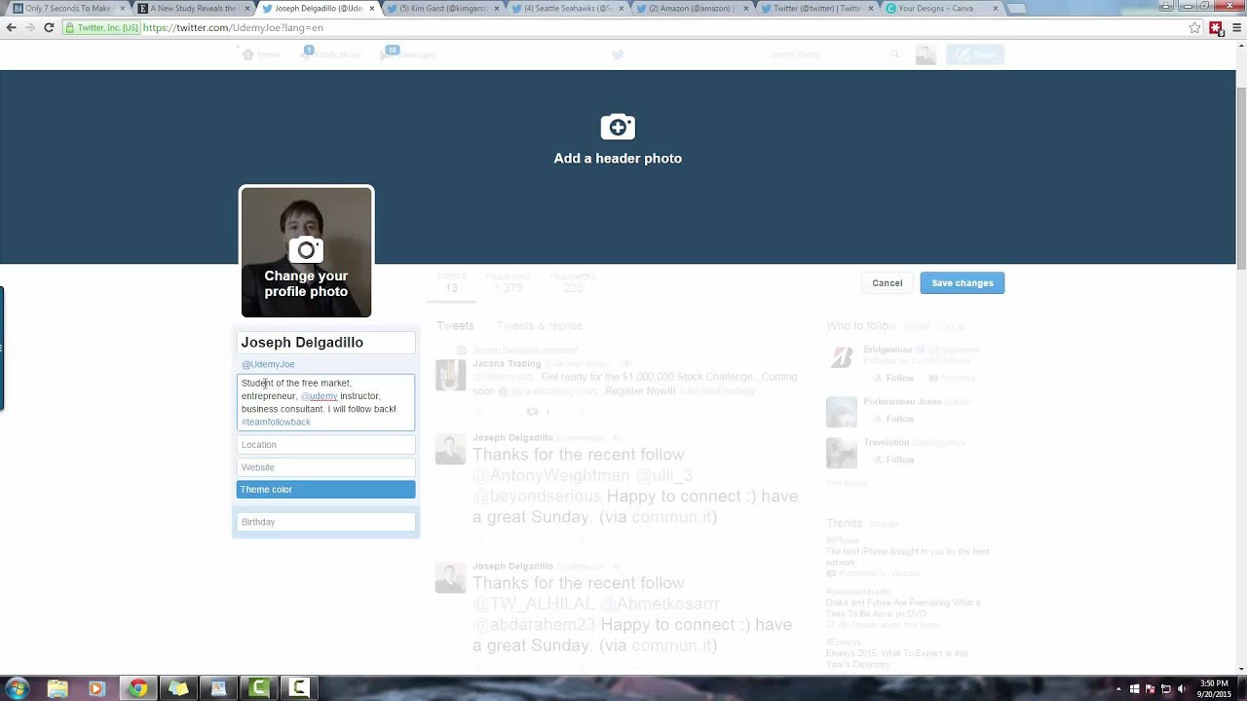Open the second Camtasia taskbar icon

coord(299,688)
